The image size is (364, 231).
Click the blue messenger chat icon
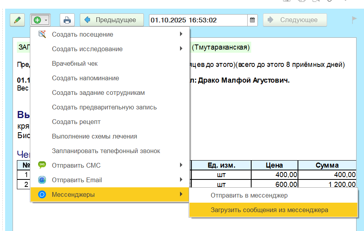[42, 194]
